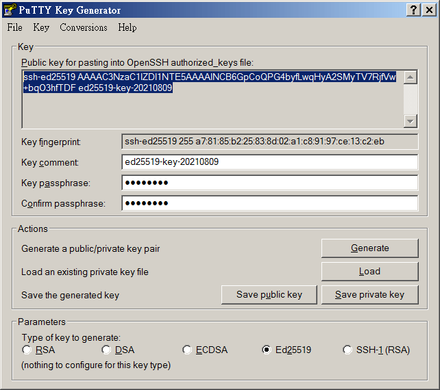This screenshot has height=390, width=440.
Task: Close the PuTTY Key Generator window
Action: coord(429,10)
